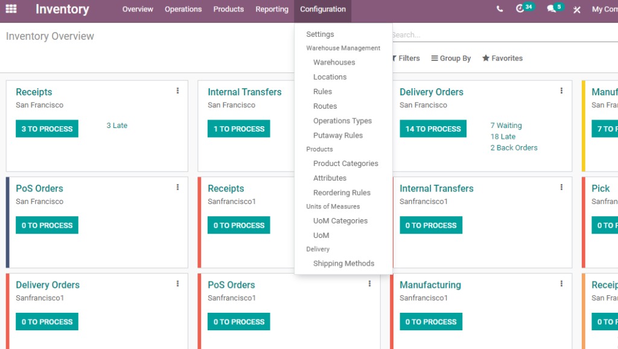Click the phone call icon
This screenshot has height=349, width=618.
pos(500,9)
